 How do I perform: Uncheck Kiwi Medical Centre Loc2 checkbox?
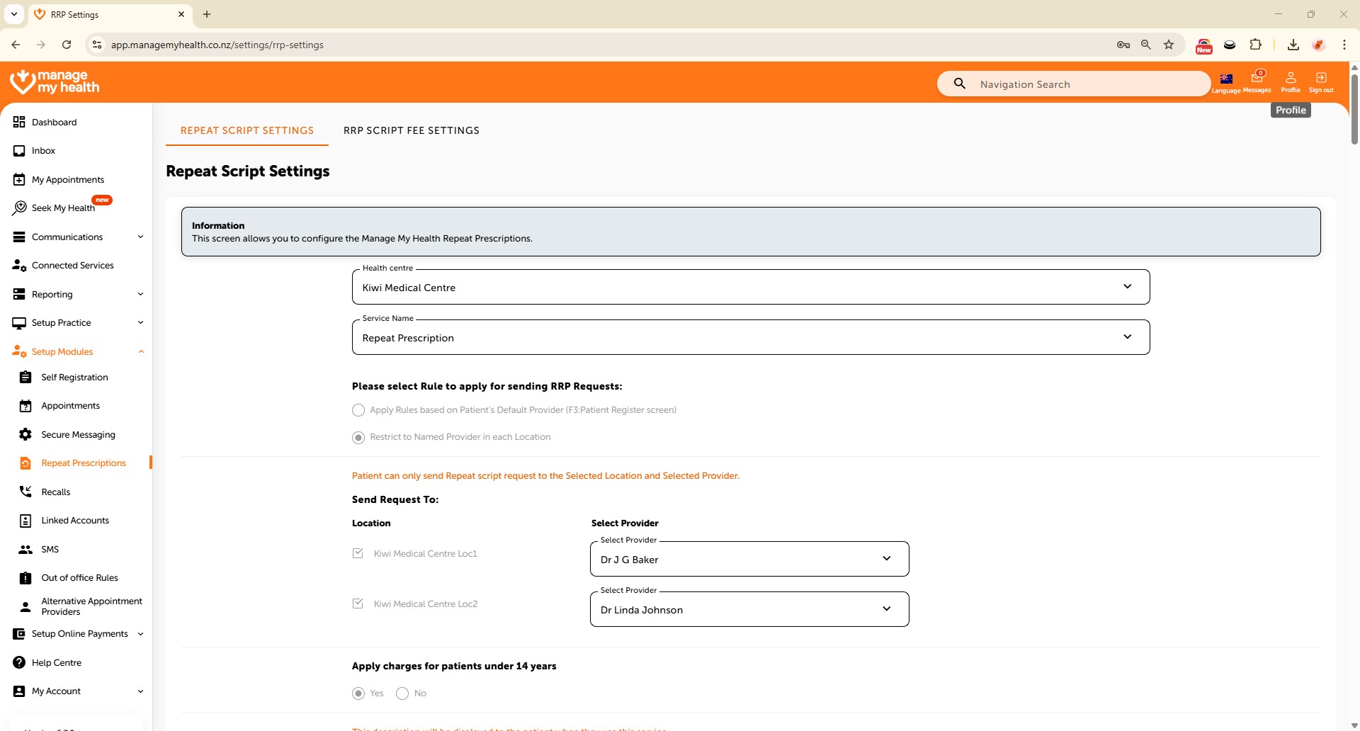coord(358,603)
